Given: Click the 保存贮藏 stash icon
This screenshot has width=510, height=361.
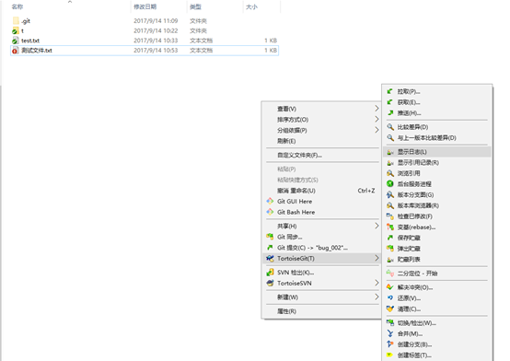Looking at the screenshot, I should coord(390,238).
